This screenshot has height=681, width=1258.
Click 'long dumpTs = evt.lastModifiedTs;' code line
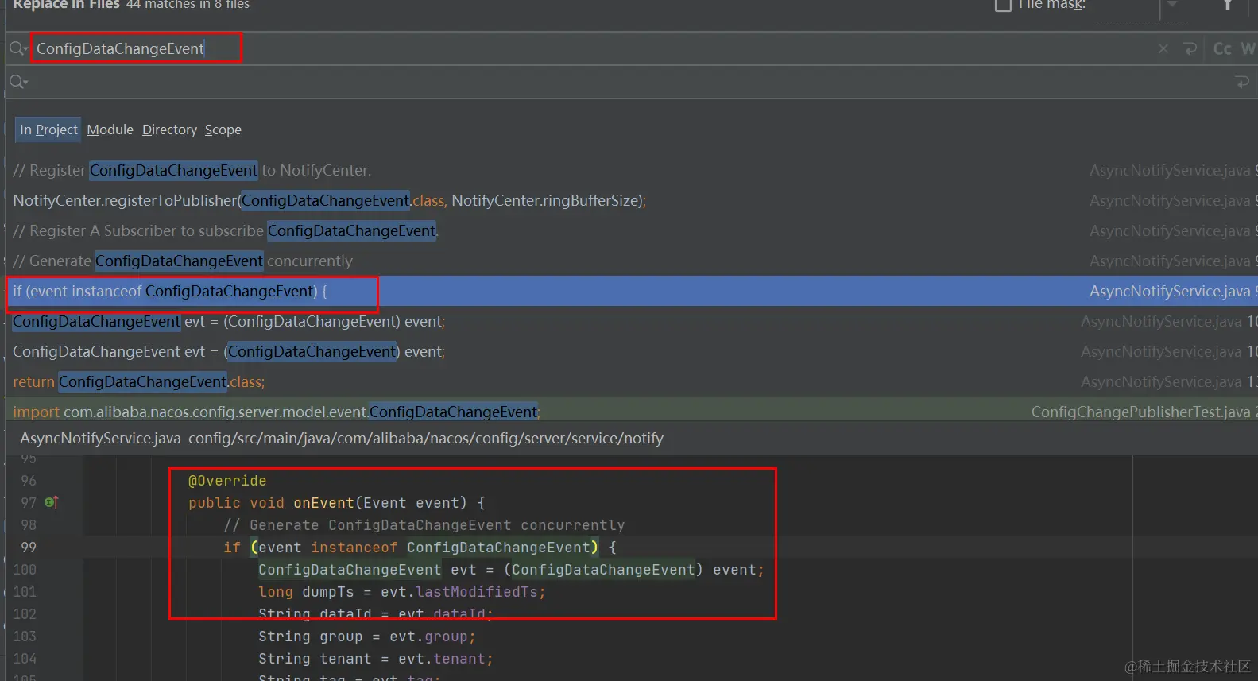(402, 592)
